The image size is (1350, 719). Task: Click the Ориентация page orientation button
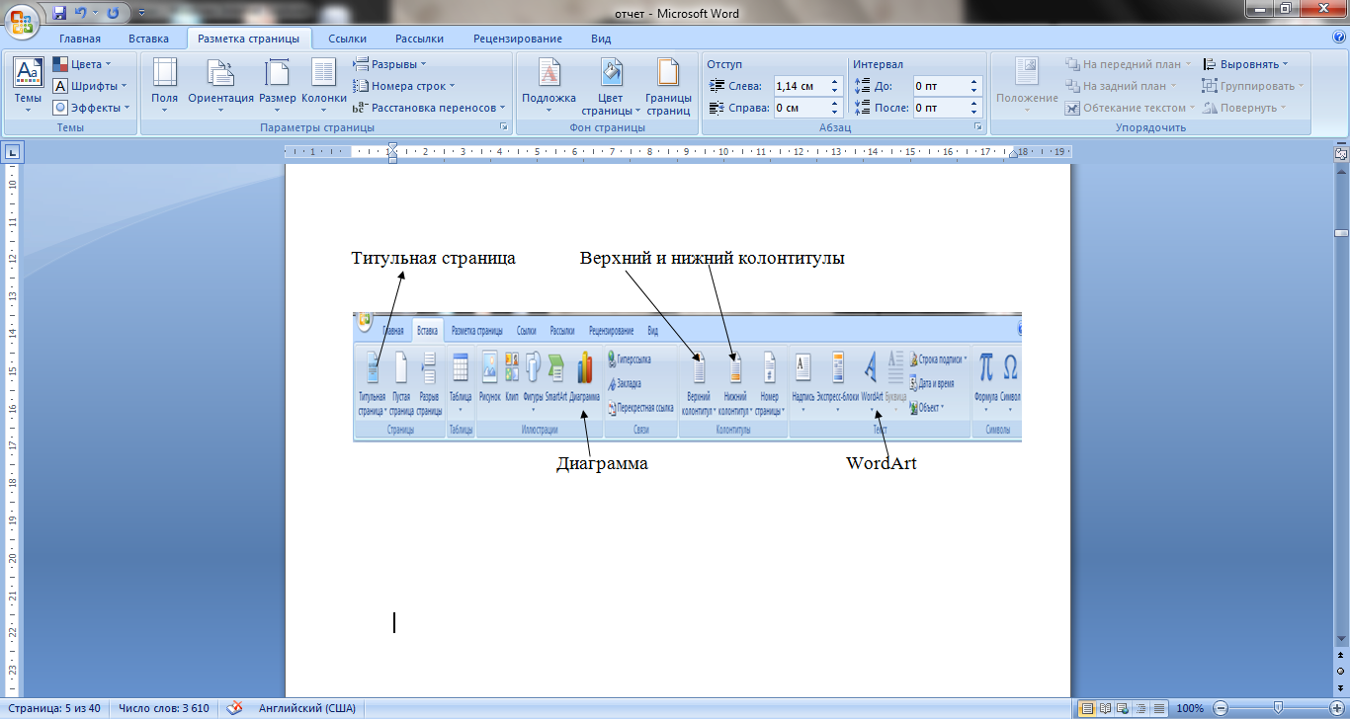click(220, 85)
